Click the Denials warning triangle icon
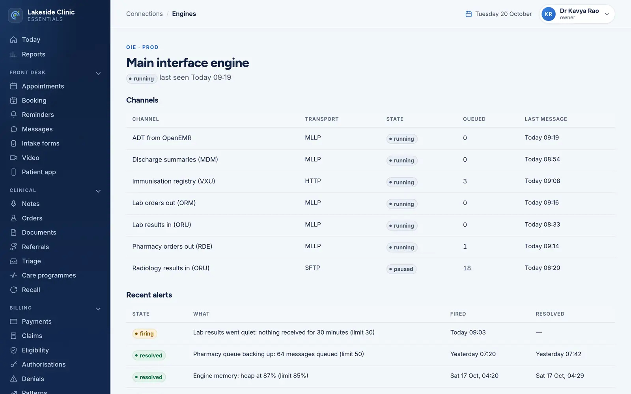 click(x=13, y=379)
